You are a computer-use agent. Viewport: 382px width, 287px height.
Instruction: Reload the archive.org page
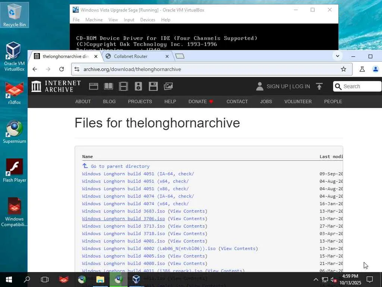(62, 69)
